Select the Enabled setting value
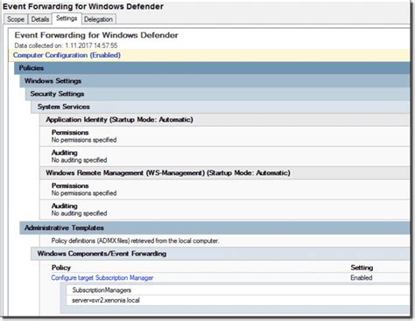The image size is (415, 321). point(362,278)
